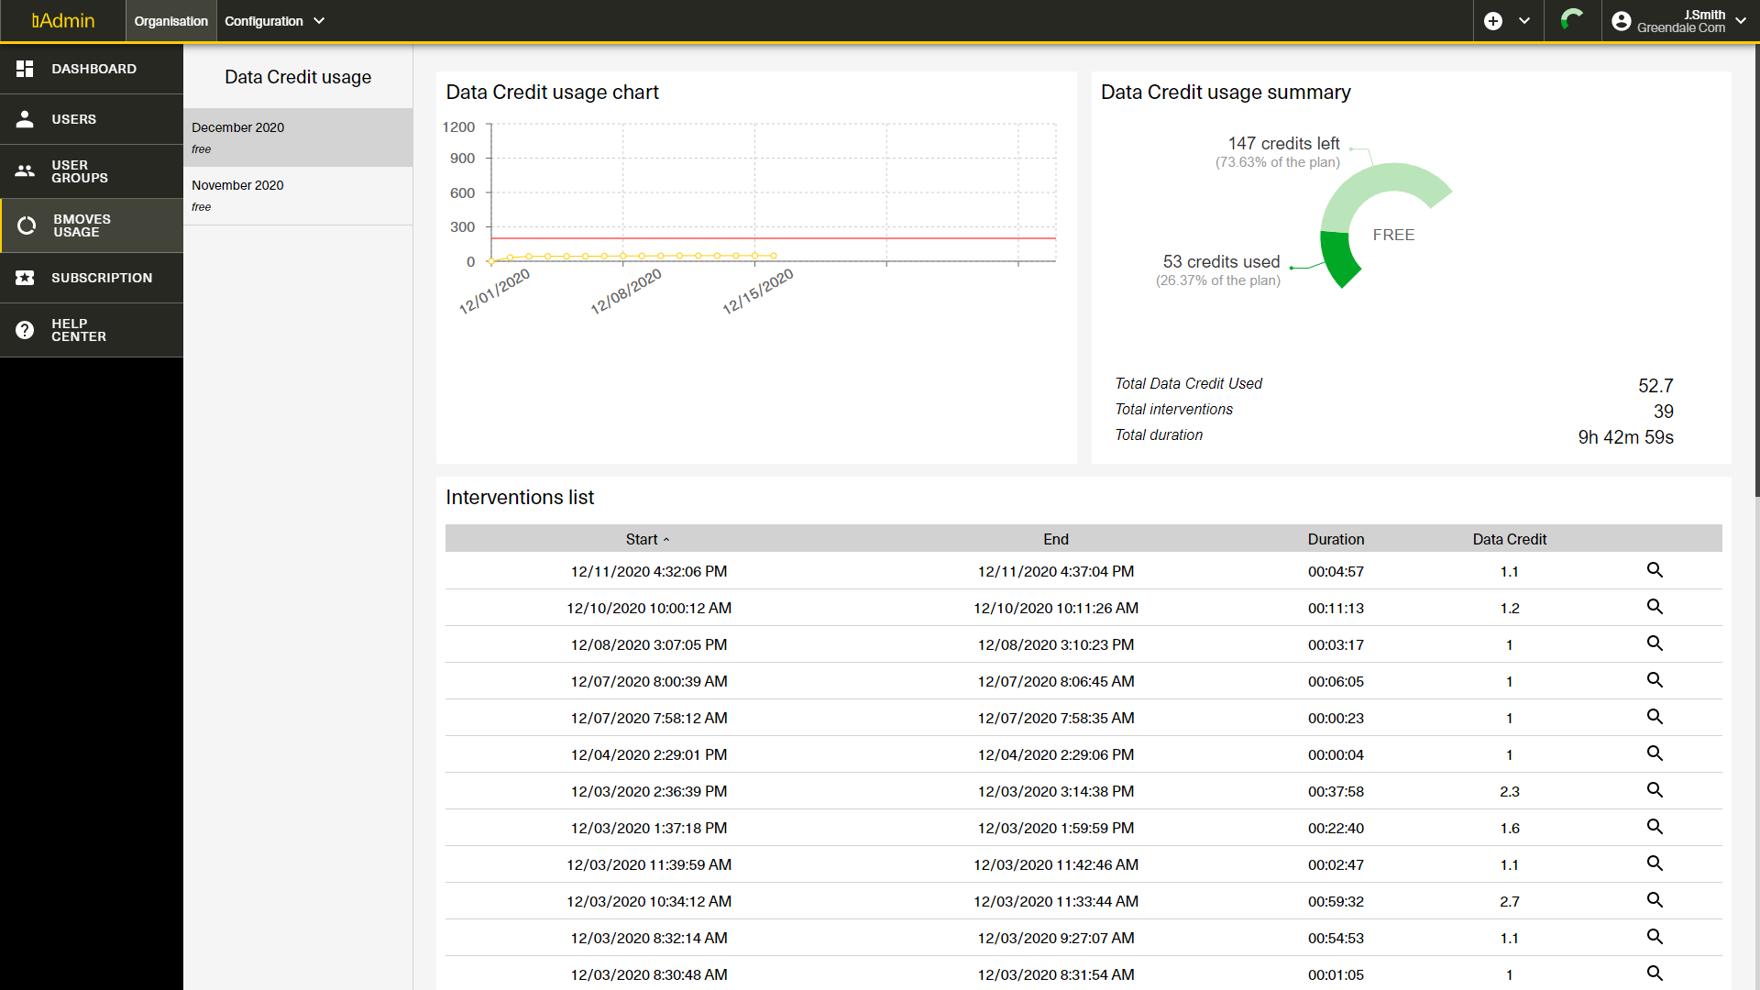Image resolution: width=1760 pixels, height=990 pixels.
Task: Select the User Groups icon
Action: coord(25,171)
